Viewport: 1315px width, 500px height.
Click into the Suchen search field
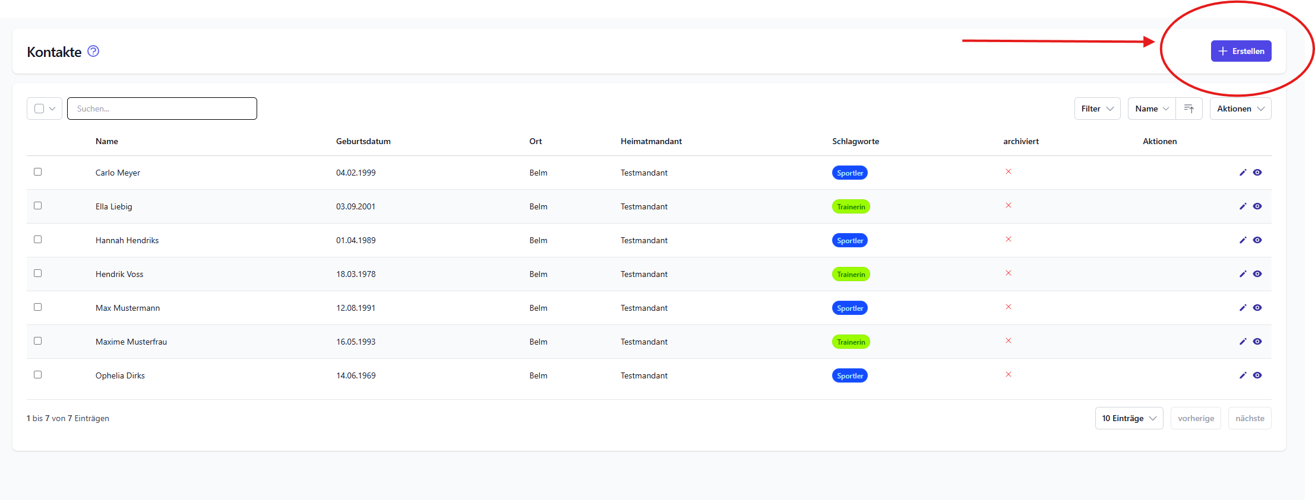click(162, 109)
